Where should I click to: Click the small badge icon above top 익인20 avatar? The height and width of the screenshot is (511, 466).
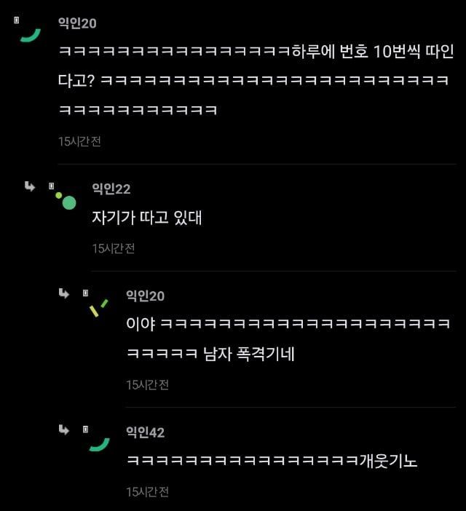point(17,20)
